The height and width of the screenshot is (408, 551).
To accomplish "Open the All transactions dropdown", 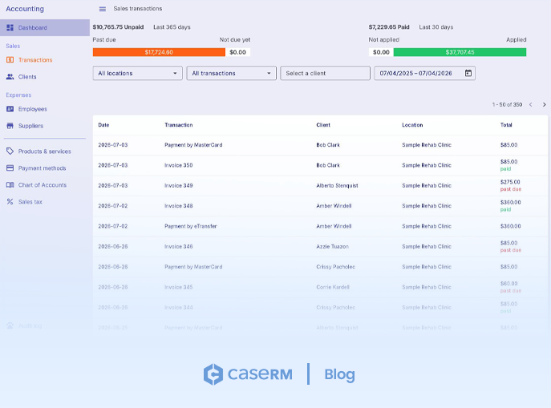I will (x=232, y=73).
